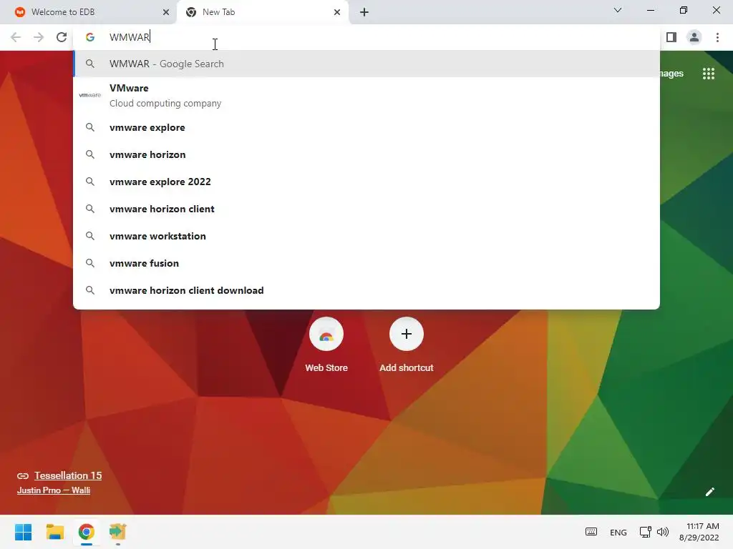Open the volume speaker tray icon
Image resolution: width=733 pixels, height=549 pixels.
tap(662, 532)
